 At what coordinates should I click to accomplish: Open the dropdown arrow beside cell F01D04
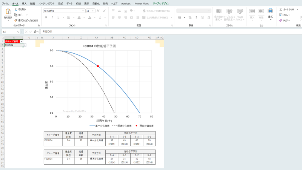point(25,45)
